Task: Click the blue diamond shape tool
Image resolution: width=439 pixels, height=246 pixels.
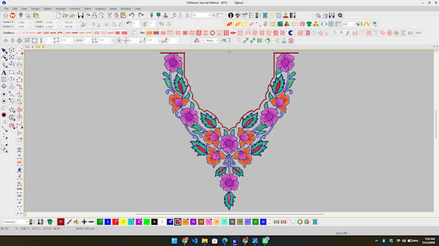Action: 4,86
